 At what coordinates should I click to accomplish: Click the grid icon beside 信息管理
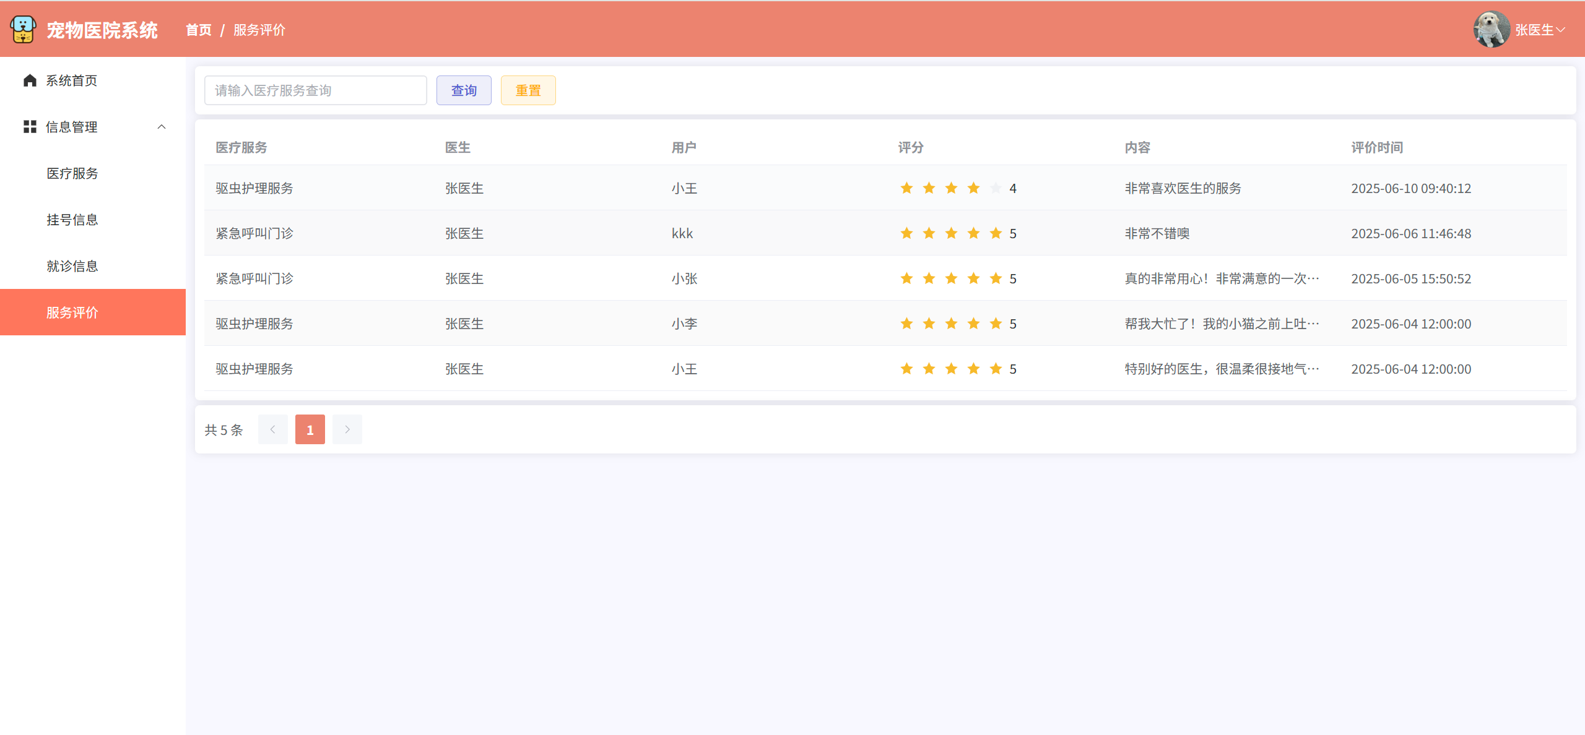point(30,127)
